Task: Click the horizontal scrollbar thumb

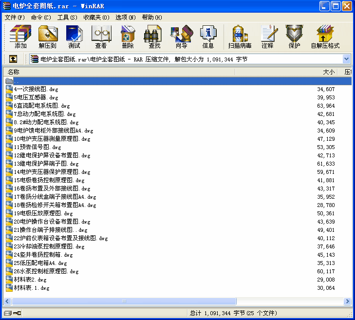Action: [124, 301]
